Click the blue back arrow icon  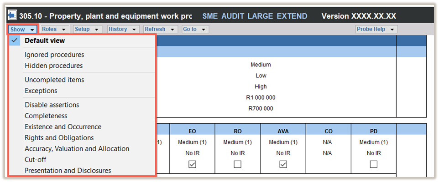12,16
